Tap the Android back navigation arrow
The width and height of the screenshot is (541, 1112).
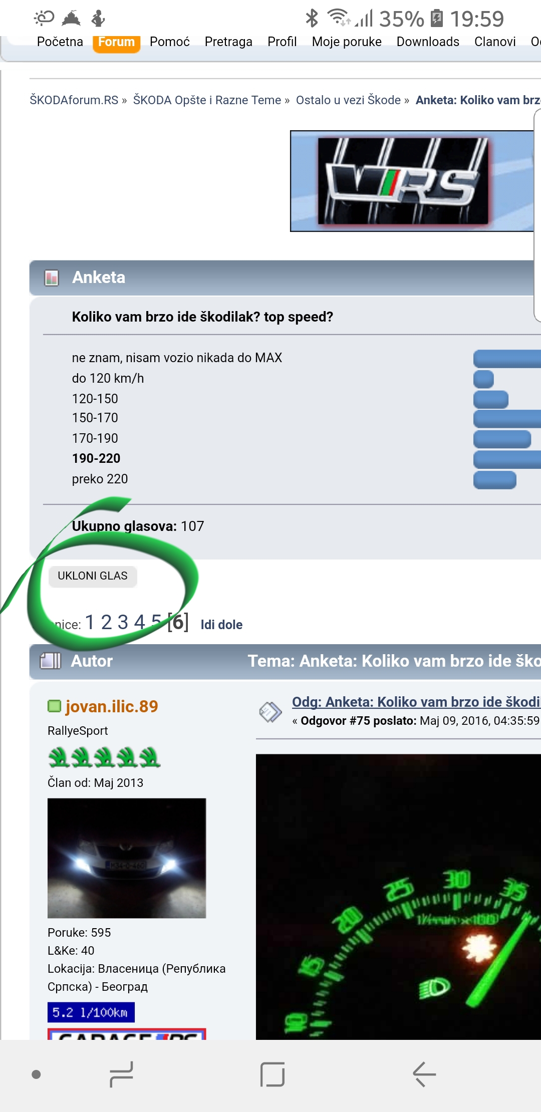point(424,1074)
